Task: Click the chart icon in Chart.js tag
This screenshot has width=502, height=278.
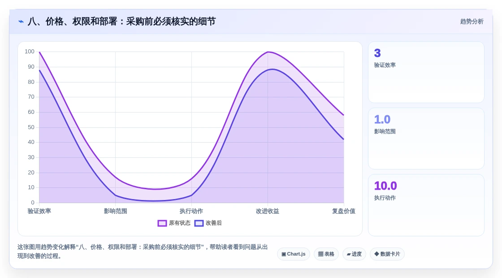Action: pyautogui.click(x=284, y=254)
